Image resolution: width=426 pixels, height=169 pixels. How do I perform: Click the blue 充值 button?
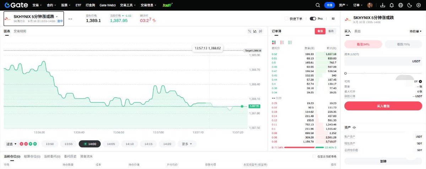click(x=329, y=5)
